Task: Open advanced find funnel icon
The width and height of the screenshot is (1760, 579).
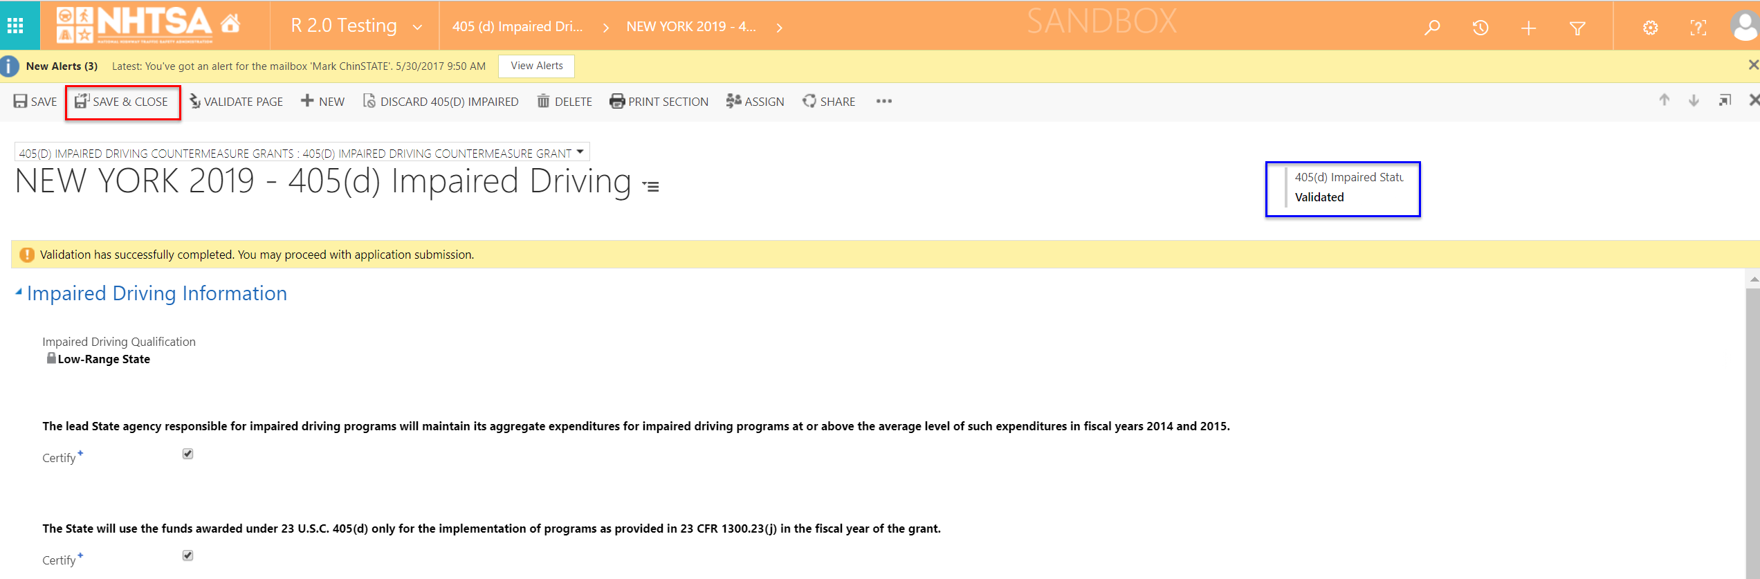Action: tap(1577, 28)
